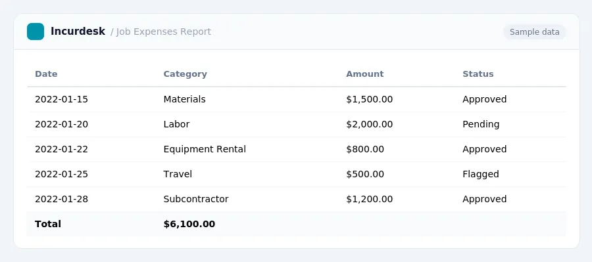The width and height of the screenshot is (592, 262).
Task: Click the date 2022-01-28
Action: pyautogui.click(x=61, y=199)
